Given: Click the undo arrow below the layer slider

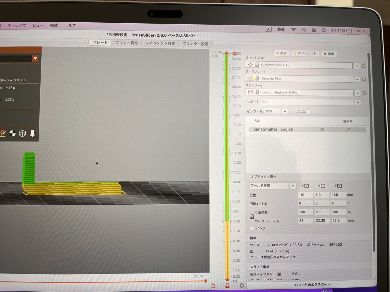Looking at the screenshot, I should 213,286.
